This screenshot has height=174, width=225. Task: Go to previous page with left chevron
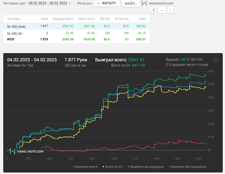[154, 10]
